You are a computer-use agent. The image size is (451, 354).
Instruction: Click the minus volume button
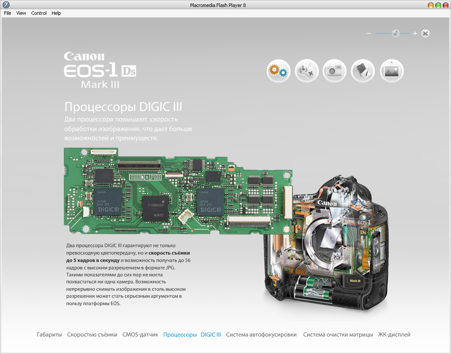pos(368,34)
